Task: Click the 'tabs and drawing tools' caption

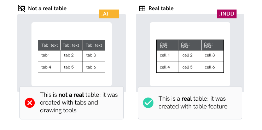Action: coord(69,106)
